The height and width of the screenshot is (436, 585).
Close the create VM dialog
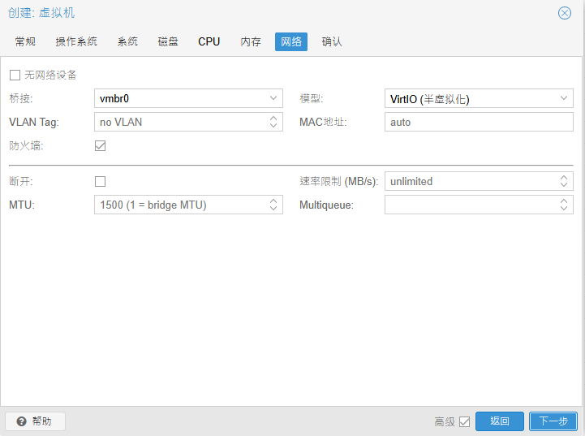point(564,13)
